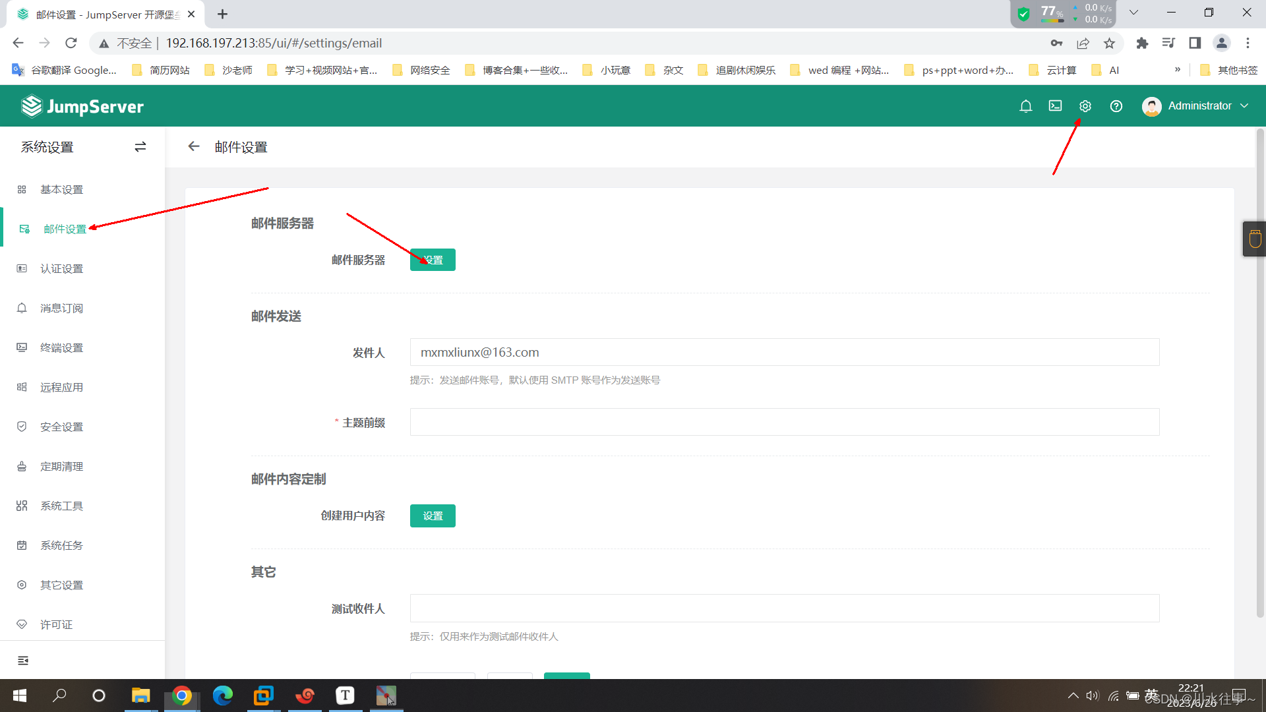This screenshot has height=712, width=1266.
Task: Open Microsoft Edge from the taskbar
Action: (x=223, y=696)
